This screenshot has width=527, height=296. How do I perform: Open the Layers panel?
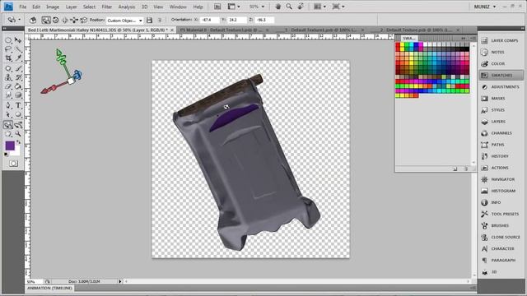pyautogui.click(x=501, y=122)
